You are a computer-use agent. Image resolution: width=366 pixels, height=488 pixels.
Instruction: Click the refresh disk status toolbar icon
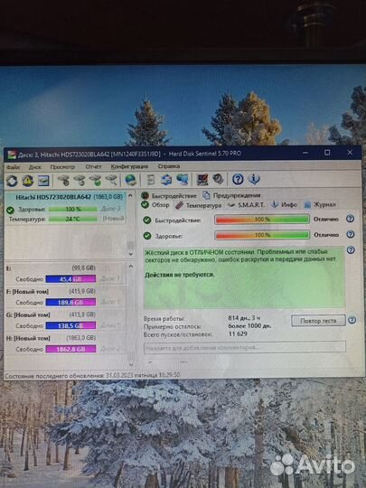12,181
